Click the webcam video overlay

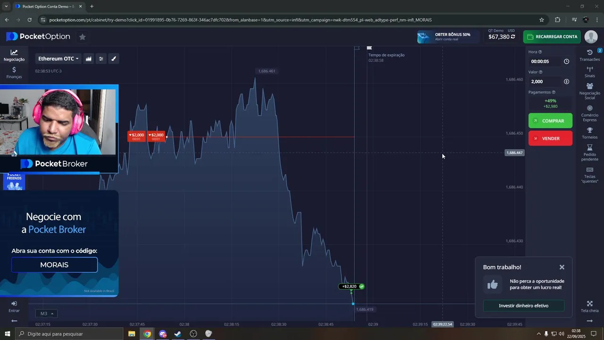[x=59, y=122]
